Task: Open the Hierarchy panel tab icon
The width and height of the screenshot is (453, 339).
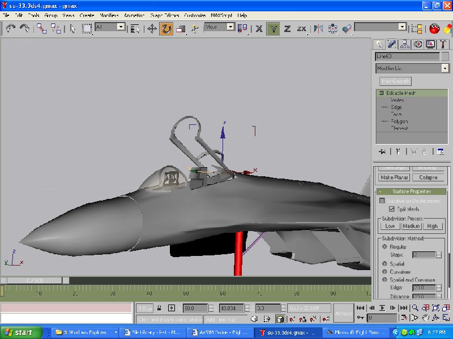Action: point(405,44)
